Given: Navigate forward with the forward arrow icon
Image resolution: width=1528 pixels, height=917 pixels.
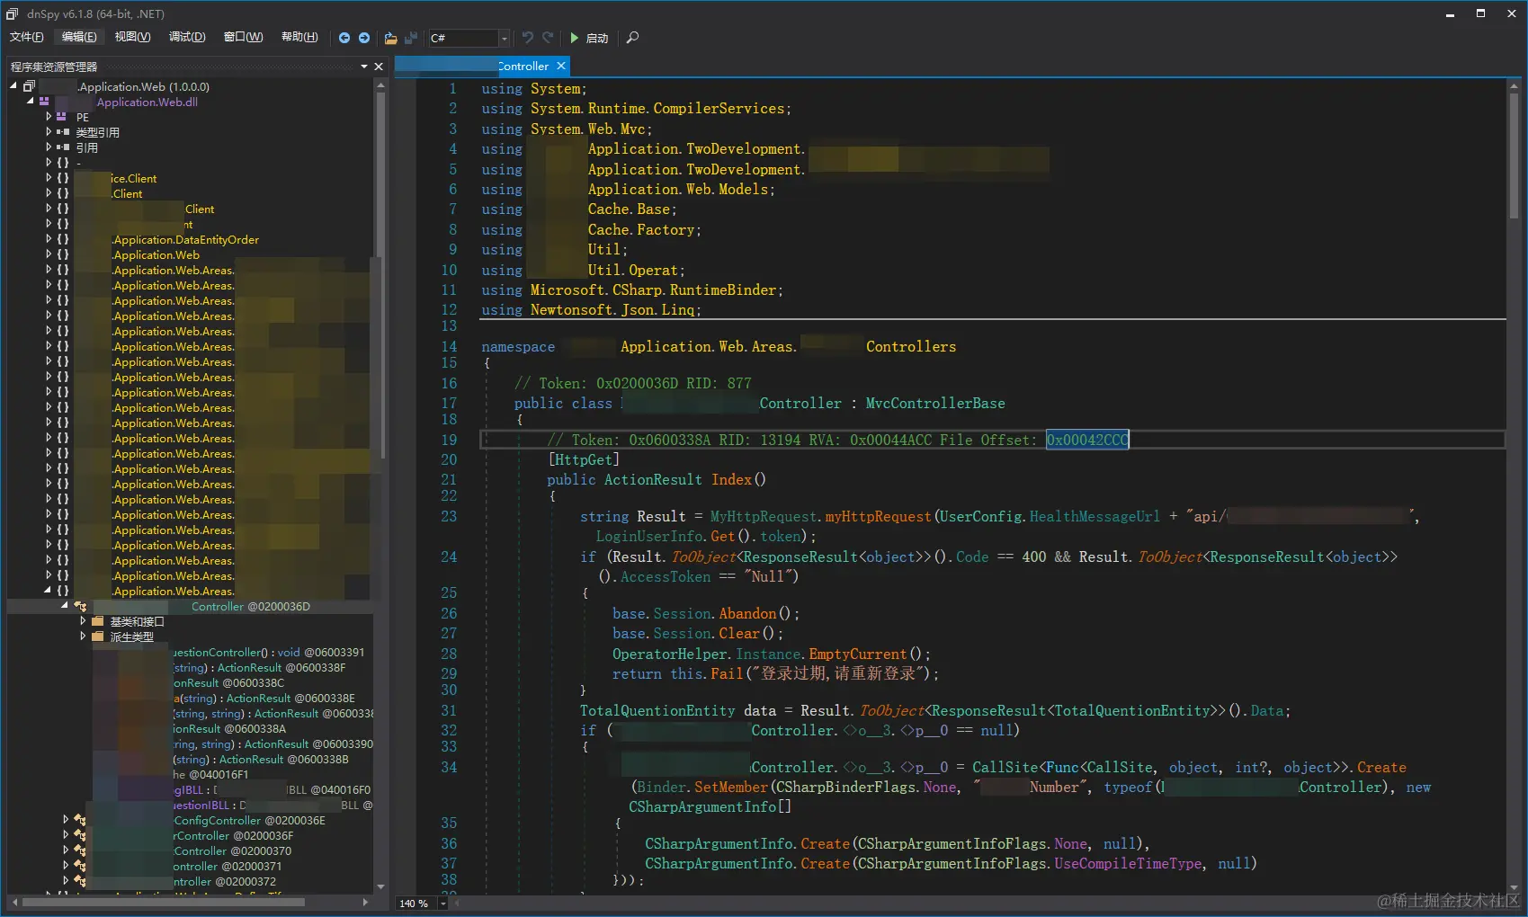Looking at the screenshot, I should click(x=364, y=38).
